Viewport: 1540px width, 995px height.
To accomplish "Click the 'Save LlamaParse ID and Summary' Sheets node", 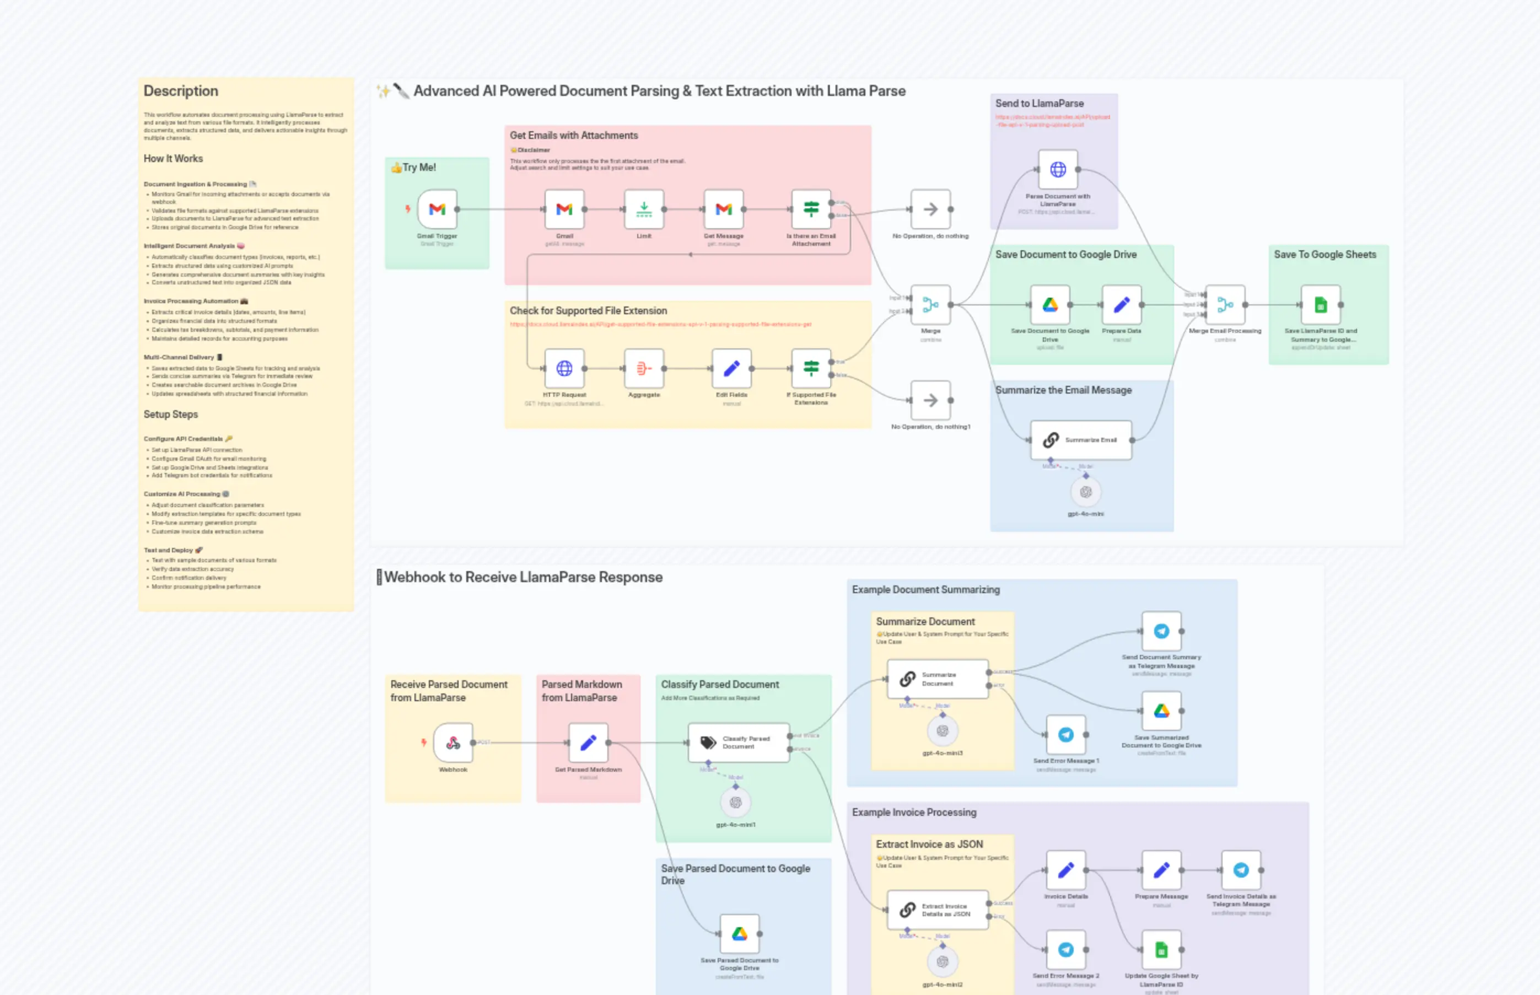I will (1321, 304).
